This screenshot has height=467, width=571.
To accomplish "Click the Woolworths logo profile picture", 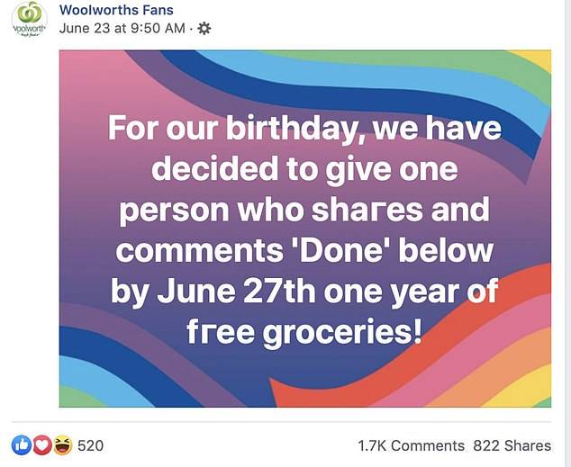I will pos(29,20).
